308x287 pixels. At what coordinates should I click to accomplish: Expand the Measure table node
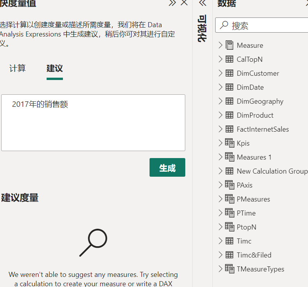[220, 45]
